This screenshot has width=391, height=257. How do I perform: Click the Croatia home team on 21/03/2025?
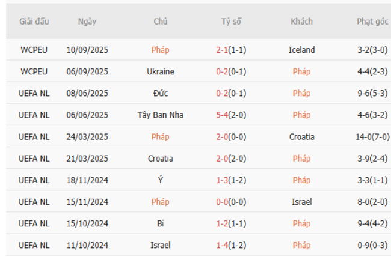click(x=161, y=159)
